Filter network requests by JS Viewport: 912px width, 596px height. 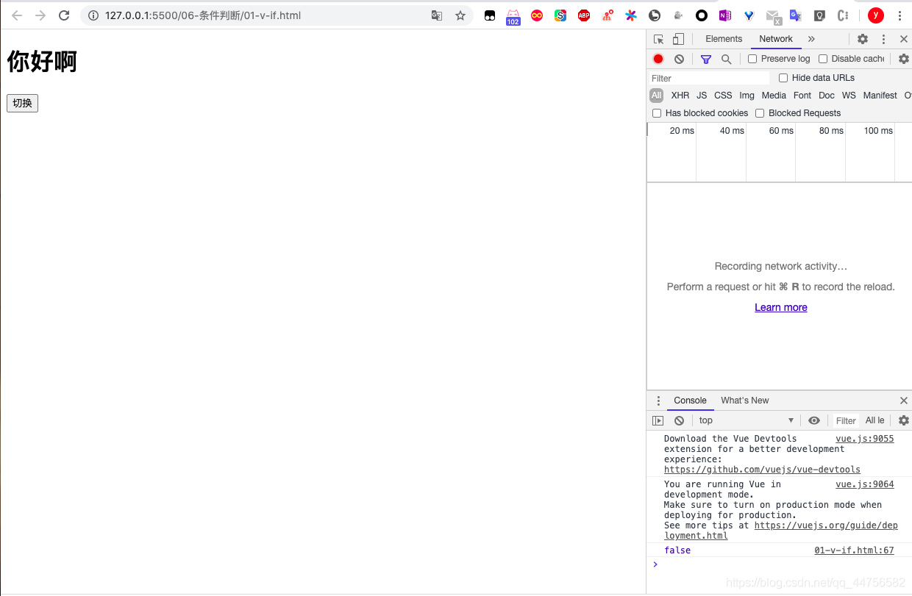point(702,96)
